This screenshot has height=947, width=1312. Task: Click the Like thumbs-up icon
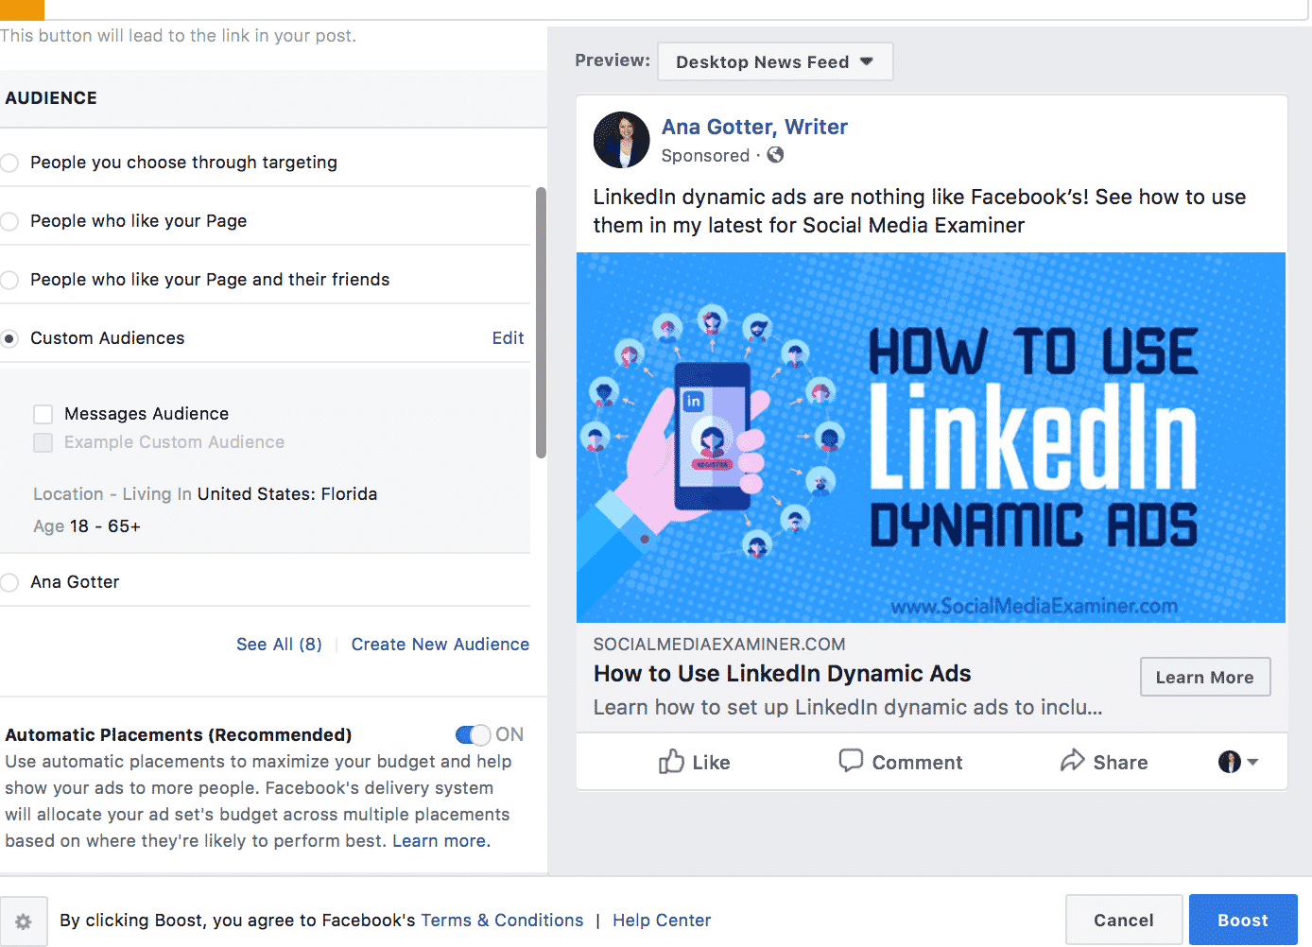(x=671, y=762)
